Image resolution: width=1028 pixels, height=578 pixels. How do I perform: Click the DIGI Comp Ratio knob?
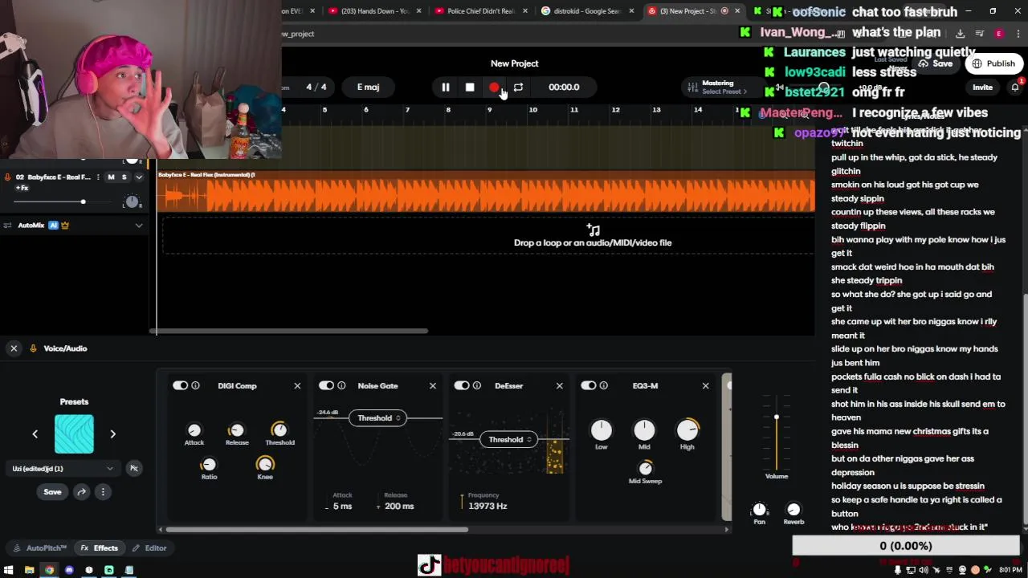[x=209, y=465]
